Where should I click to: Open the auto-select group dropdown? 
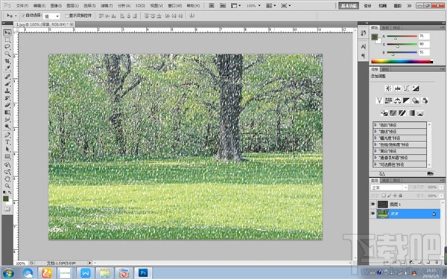point(51,16)
